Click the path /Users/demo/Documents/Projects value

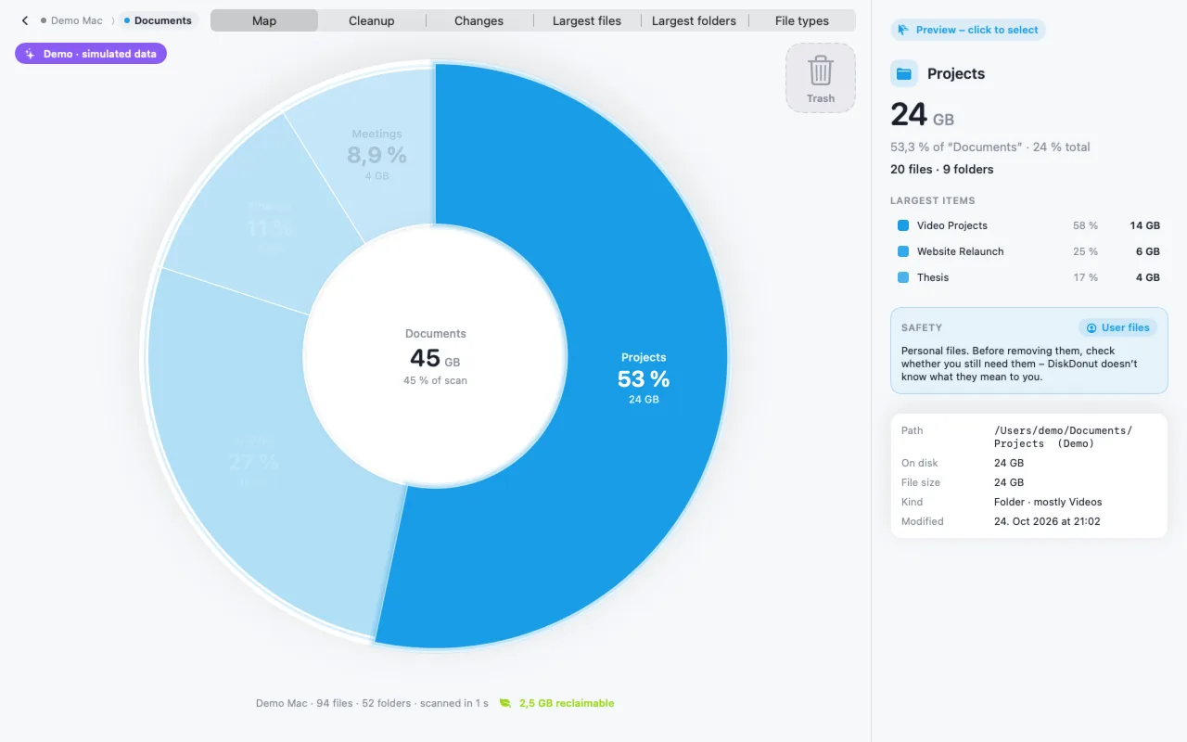[1063, 437]
